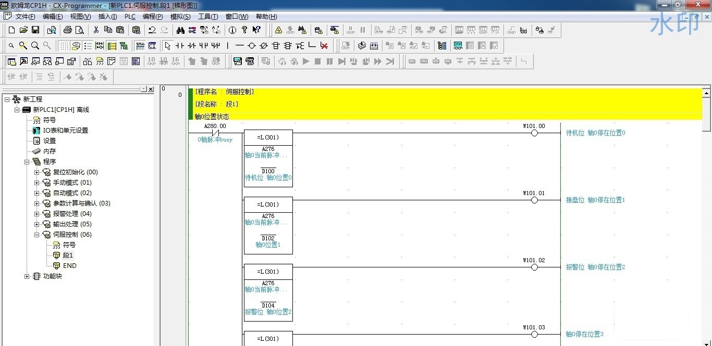Collapse the 程序 tree node
Screen dimensions: 712x346
(27, 162)
